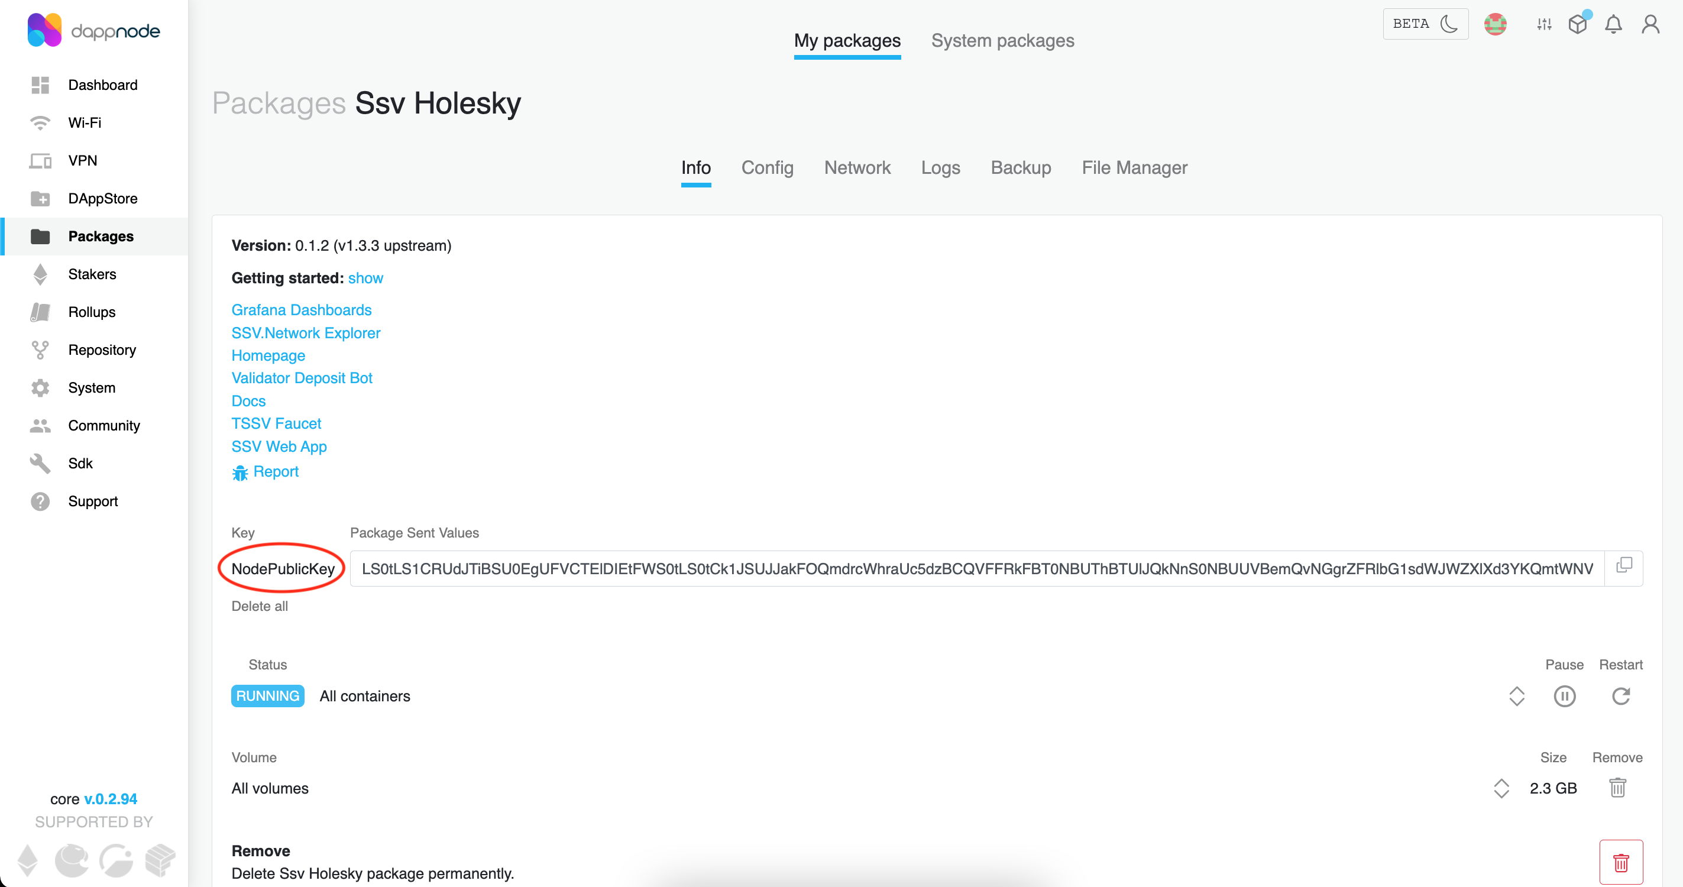Open the notifications bell
Screen dimensions: 1683x887
[x=1613, y=24]
